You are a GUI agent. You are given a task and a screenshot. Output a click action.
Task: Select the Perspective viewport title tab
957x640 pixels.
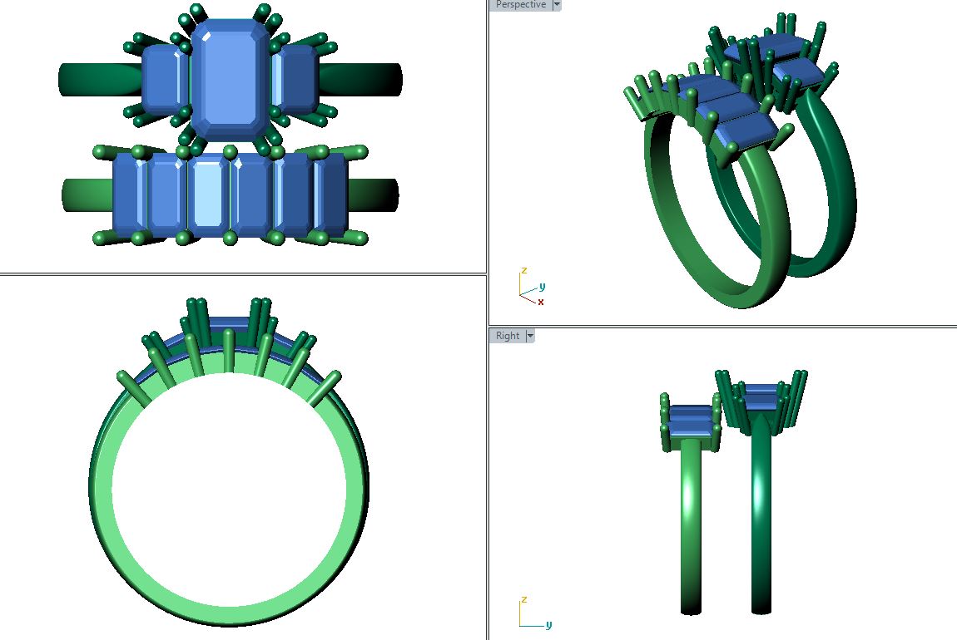pyautogui.click(x=520, y=5)
